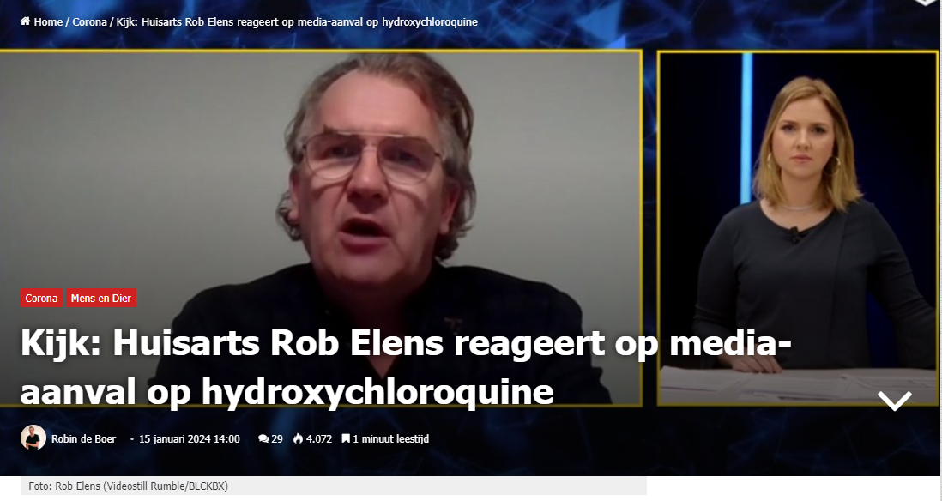
Task: Click the news presenter image panel
Action: pos(798,228)
